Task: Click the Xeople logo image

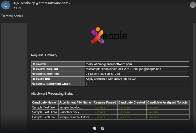Action: [110, 35]
